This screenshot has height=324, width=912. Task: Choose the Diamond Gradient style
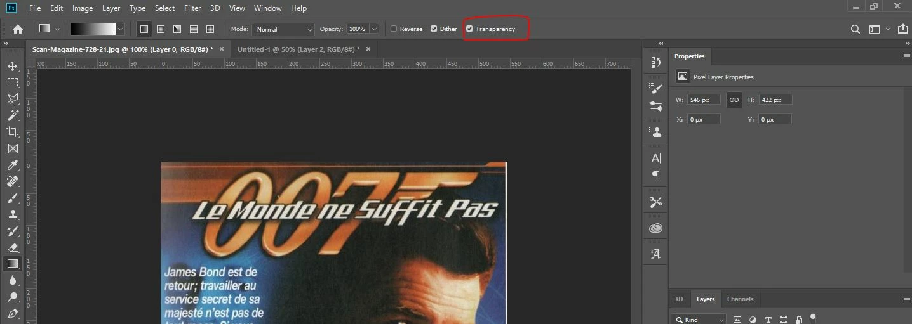pos(210,29)
